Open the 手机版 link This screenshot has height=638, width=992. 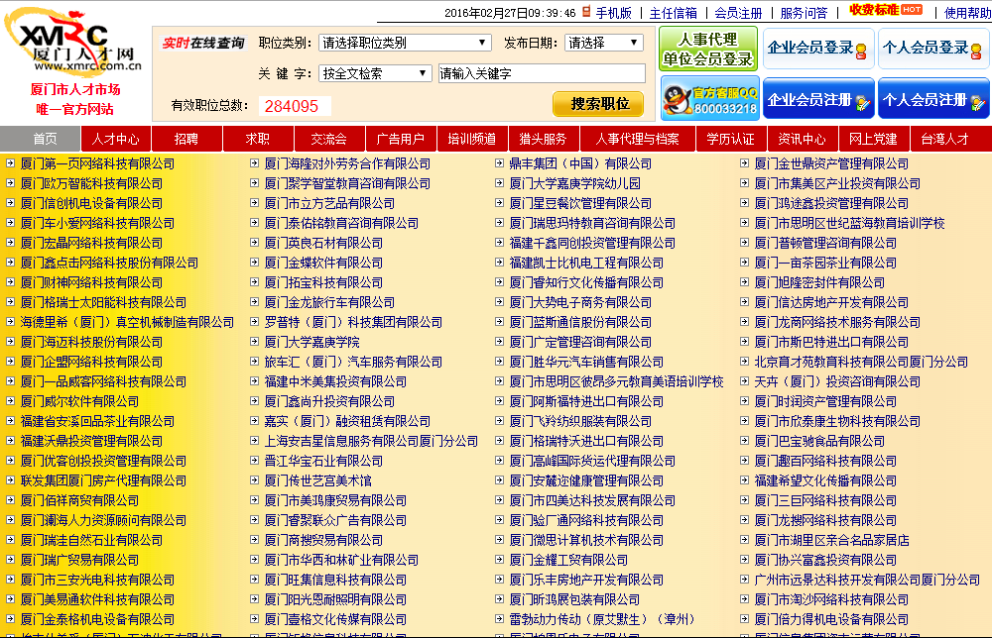click(x=613, y=13)
